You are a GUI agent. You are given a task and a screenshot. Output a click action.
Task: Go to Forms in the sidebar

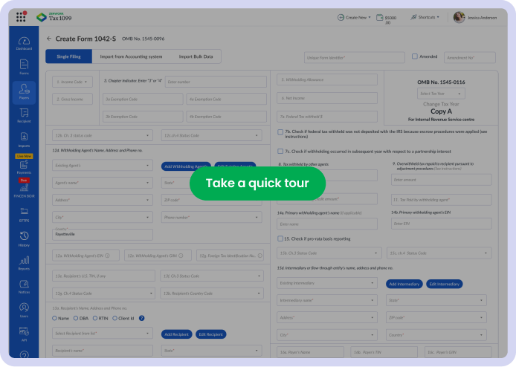[24, 67]
